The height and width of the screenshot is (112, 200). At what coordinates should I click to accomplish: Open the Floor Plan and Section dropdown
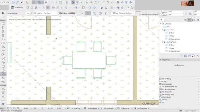123,13
